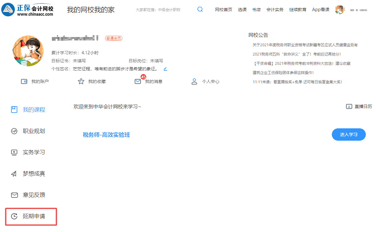The width and height of the screenshot is (376, 232).
Task: Click the 我的课程 bookmark icon
Action: [14, 110]
